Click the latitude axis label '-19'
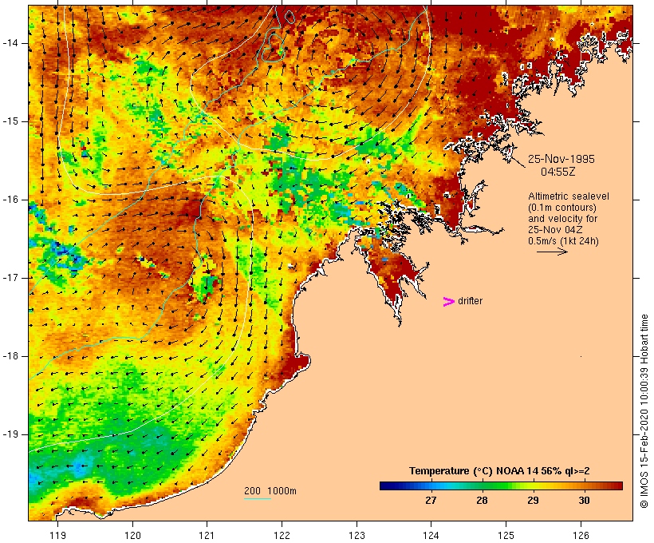This screenshot has height=543, width=654. (x=10, y=434)
